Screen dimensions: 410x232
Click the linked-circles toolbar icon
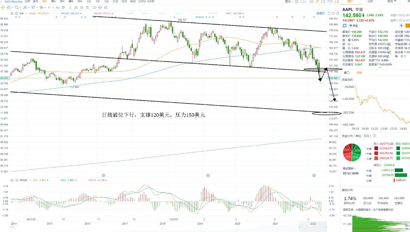click(94, 7)
